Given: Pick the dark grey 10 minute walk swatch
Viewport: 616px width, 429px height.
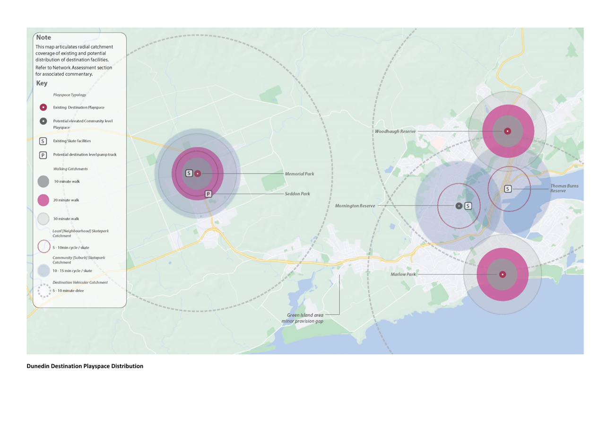Looking at the screenshot, I should click(x=43, y=182).
